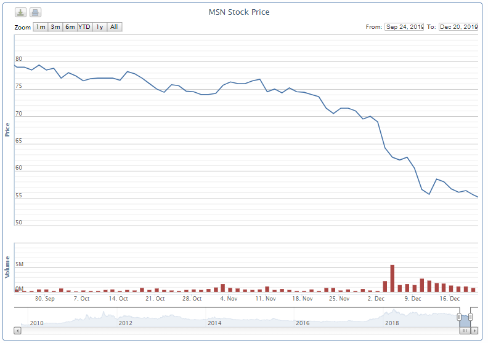Click the scrollbar left arrow
The height and width of the screenshot is (343, 488).
17,331
